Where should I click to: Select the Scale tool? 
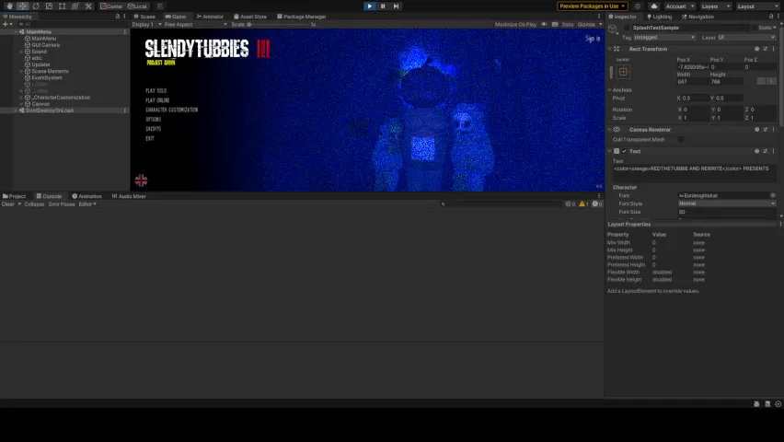pos(49,6)
